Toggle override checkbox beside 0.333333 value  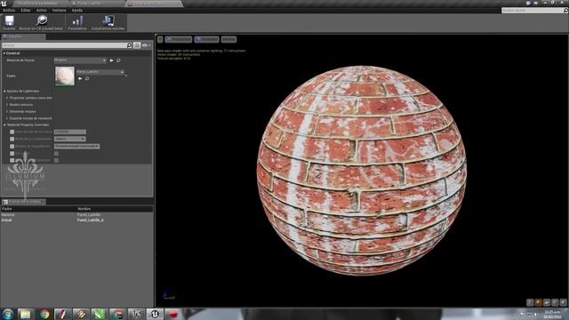[12, 132]
